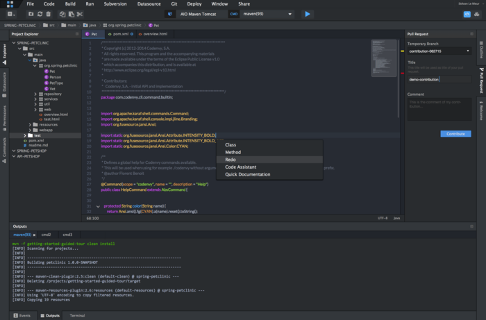Expand the SPRING-PETSHOP project
The width and height of the screenshot is (486, 320).
(x=14, y=151)
